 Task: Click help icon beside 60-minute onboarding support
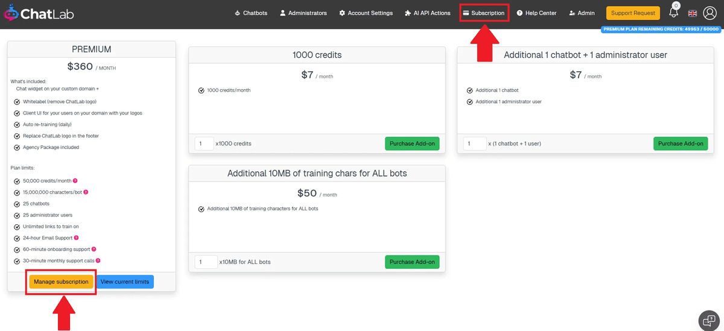(94, 249)
